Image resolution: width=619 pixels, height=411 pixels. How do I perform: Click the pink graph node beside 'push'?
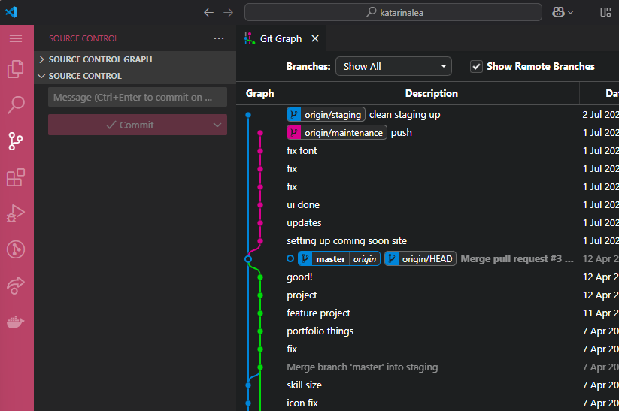260,133
